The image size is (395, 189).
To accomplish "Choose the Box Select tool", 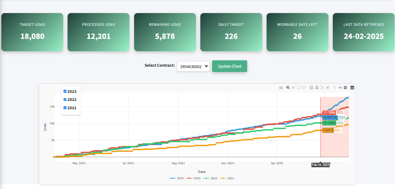I will pyautogui.click(x=299, y=88).
